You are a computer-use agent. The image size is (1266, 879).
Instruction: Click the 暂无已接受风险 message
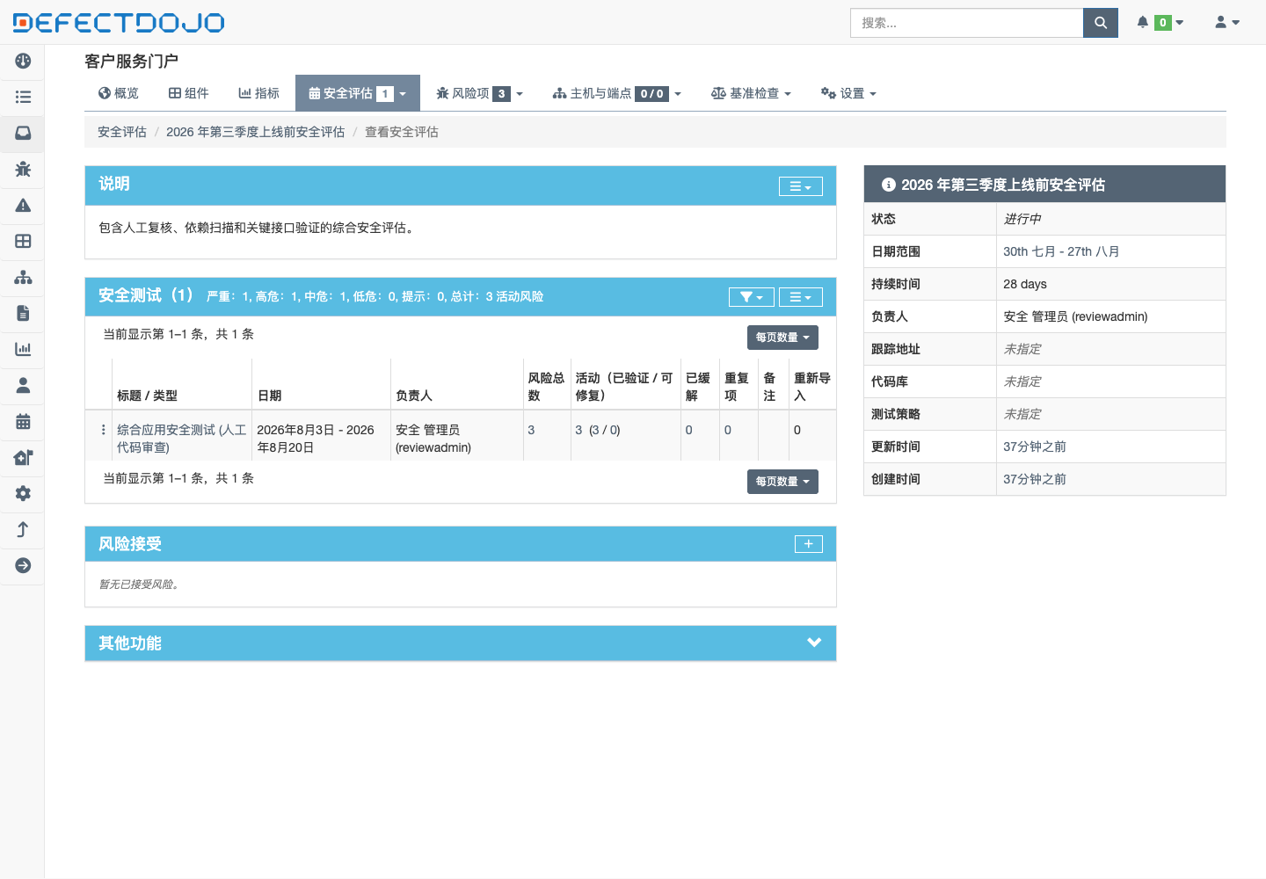point(141,585)
